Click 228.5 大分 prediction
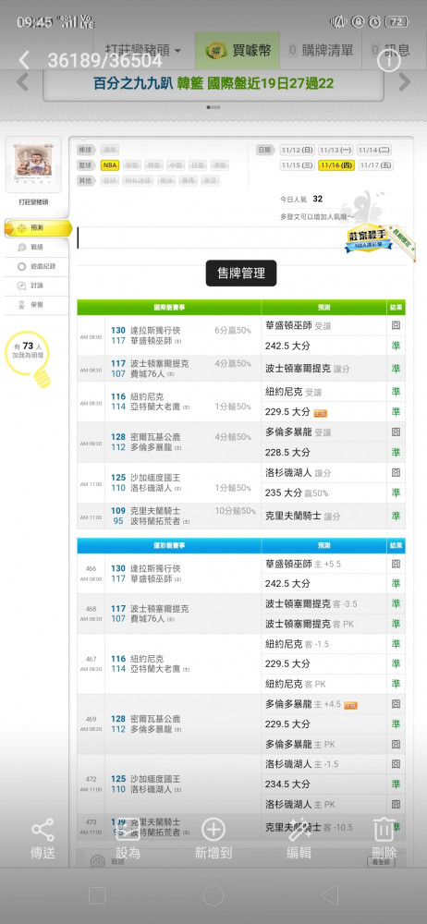 coord(287,453)
